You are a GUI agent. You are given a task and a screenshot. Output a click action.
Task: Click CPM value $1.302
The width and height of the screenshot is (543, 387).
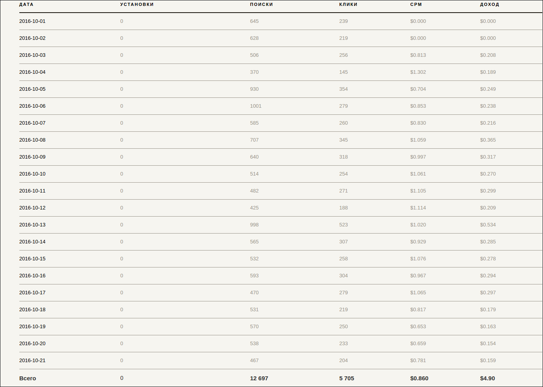(418, 72)
